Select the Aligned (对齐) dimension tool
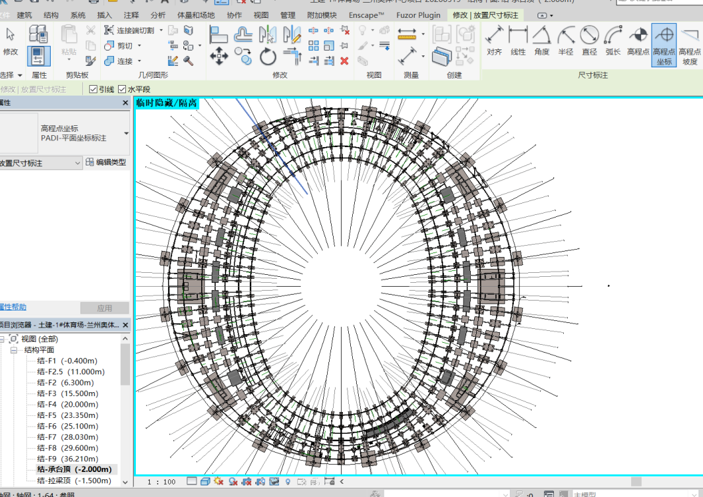This screenshot has height=497, width=703. [494, 40]
